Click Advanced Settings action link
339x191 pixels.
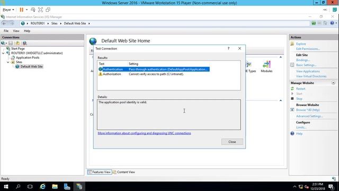click(x=309, y=116)
